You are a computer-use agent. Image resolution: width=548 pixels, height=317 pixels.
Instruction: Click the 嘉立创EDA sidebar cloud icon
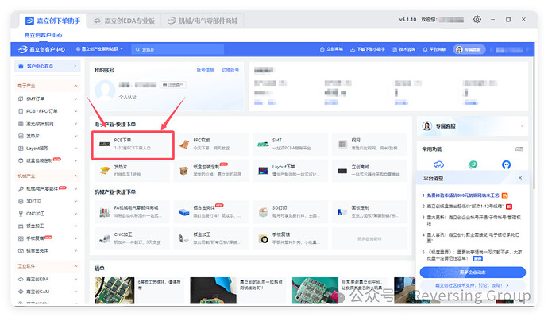[x=21, y=279]
